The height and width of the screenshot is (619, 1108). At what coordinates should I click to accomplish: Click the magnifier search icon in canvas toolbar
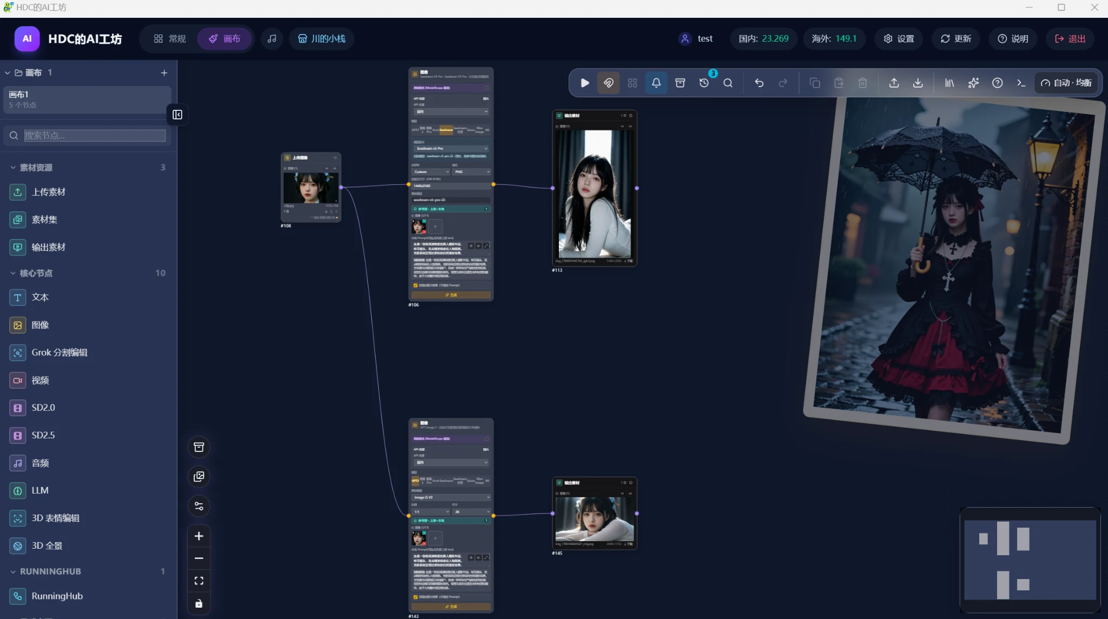point(728,83)
